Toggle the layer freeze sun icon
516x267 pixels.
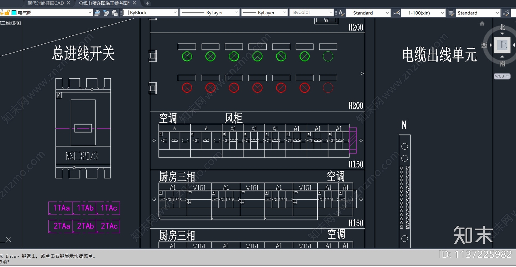2,13
